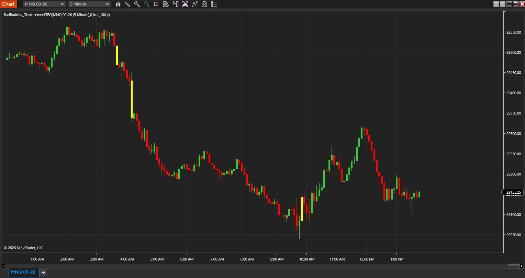
Task: Click the 29200.00 price axis label
Action: 513,174
